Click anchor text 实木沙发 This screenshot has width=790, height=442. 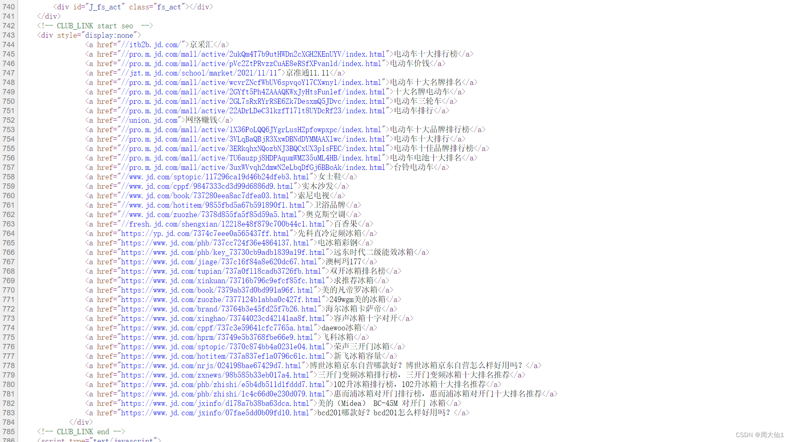tap(318, 186)
